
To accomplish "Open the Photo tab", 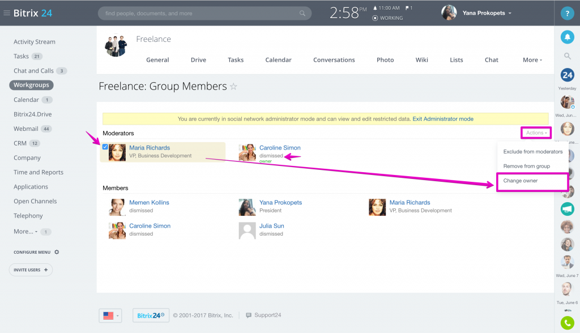I will pyautogui.click(x=385, y=60).
